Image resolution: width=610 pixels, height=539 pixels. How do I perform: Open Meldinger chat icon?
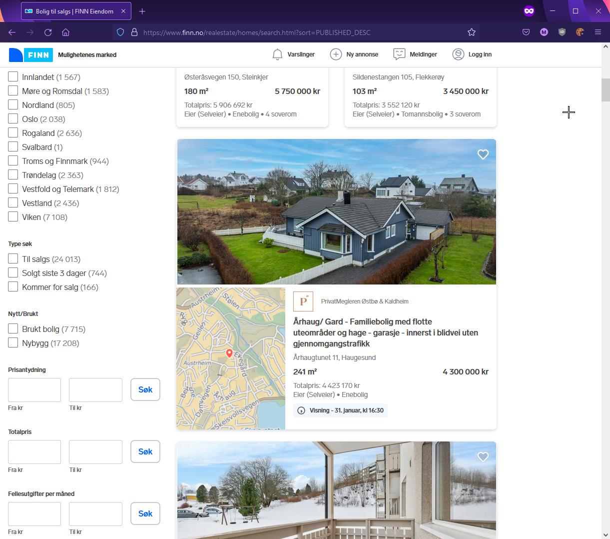[x=399, y=54]
